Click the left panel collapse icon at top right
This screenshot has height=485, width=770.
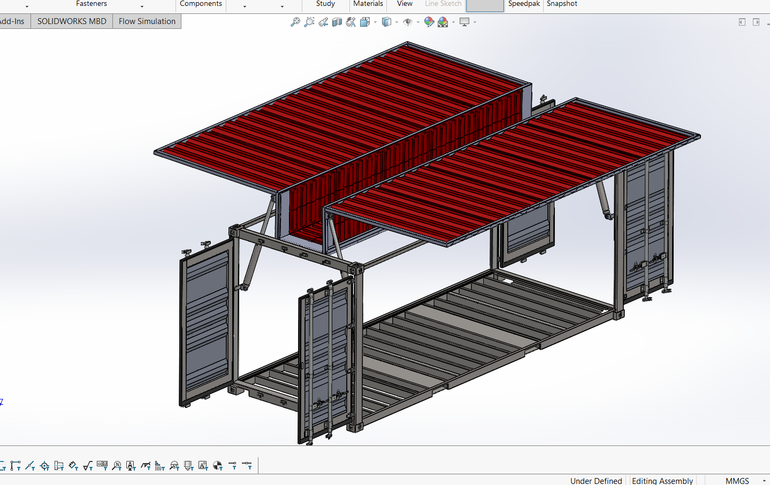pos(742,22)
